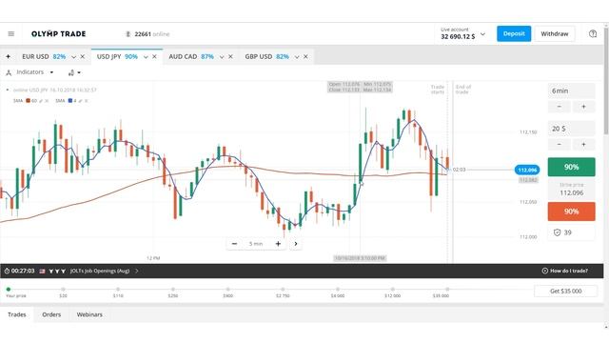The width and height of the screenshot is (609, 343).
Task: Remove the SMA 60 indicator
Action: point(47,101)
